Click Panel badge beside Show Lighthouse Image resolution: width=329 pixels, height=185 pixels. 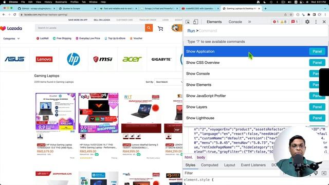tap(317, 118)
